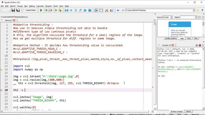Toggle lock icon in Help pane

coord(199,17)
